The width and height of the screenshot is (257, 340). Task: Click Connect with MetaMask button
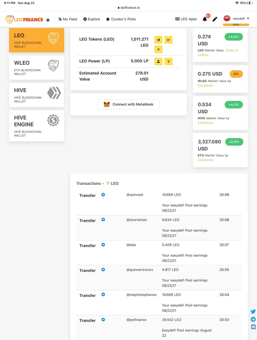coord(128,104)
